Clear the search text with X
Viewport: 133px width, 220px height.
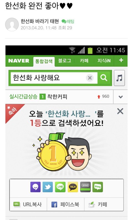point(90,78)
